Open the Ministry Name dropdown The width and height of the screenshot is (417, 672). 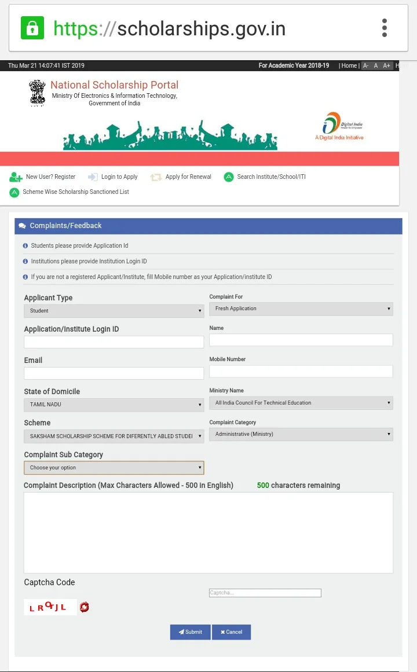301,403
